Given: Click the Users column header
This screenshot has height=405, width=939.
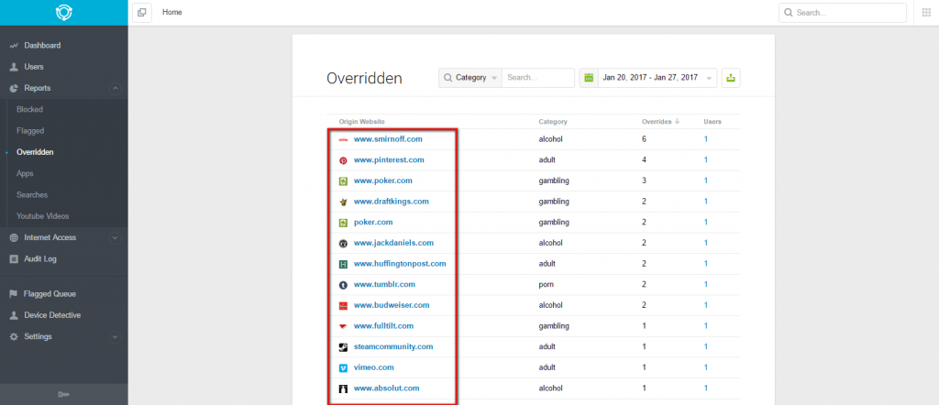Looking at the screenshot, I should tap(713, 122).
